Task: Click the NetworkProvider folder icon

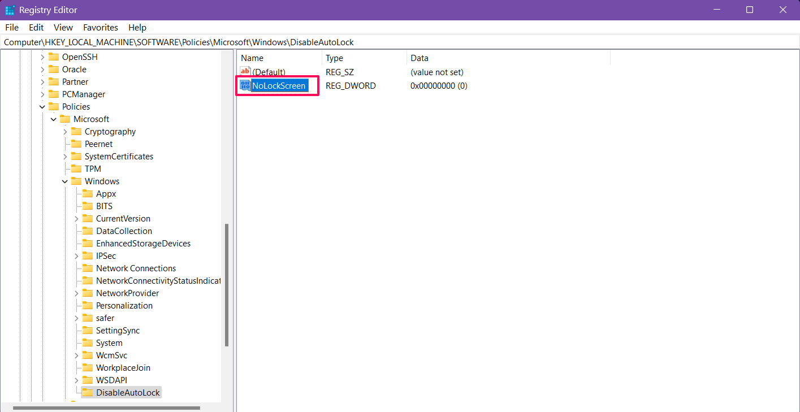Action: pyautogui.click(x=88, y=293)
